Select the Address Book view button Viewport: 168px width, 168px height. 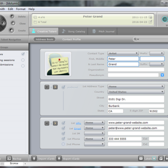(x=44, y=39)
